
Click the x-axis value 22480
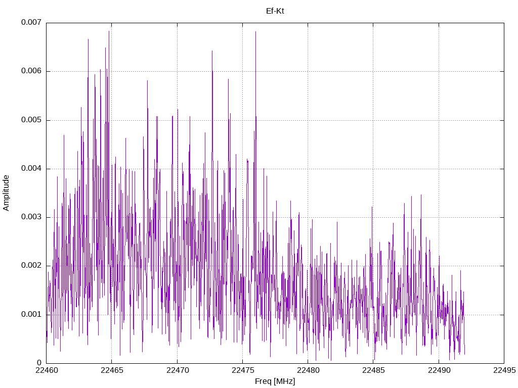click(x=308, y=370)
